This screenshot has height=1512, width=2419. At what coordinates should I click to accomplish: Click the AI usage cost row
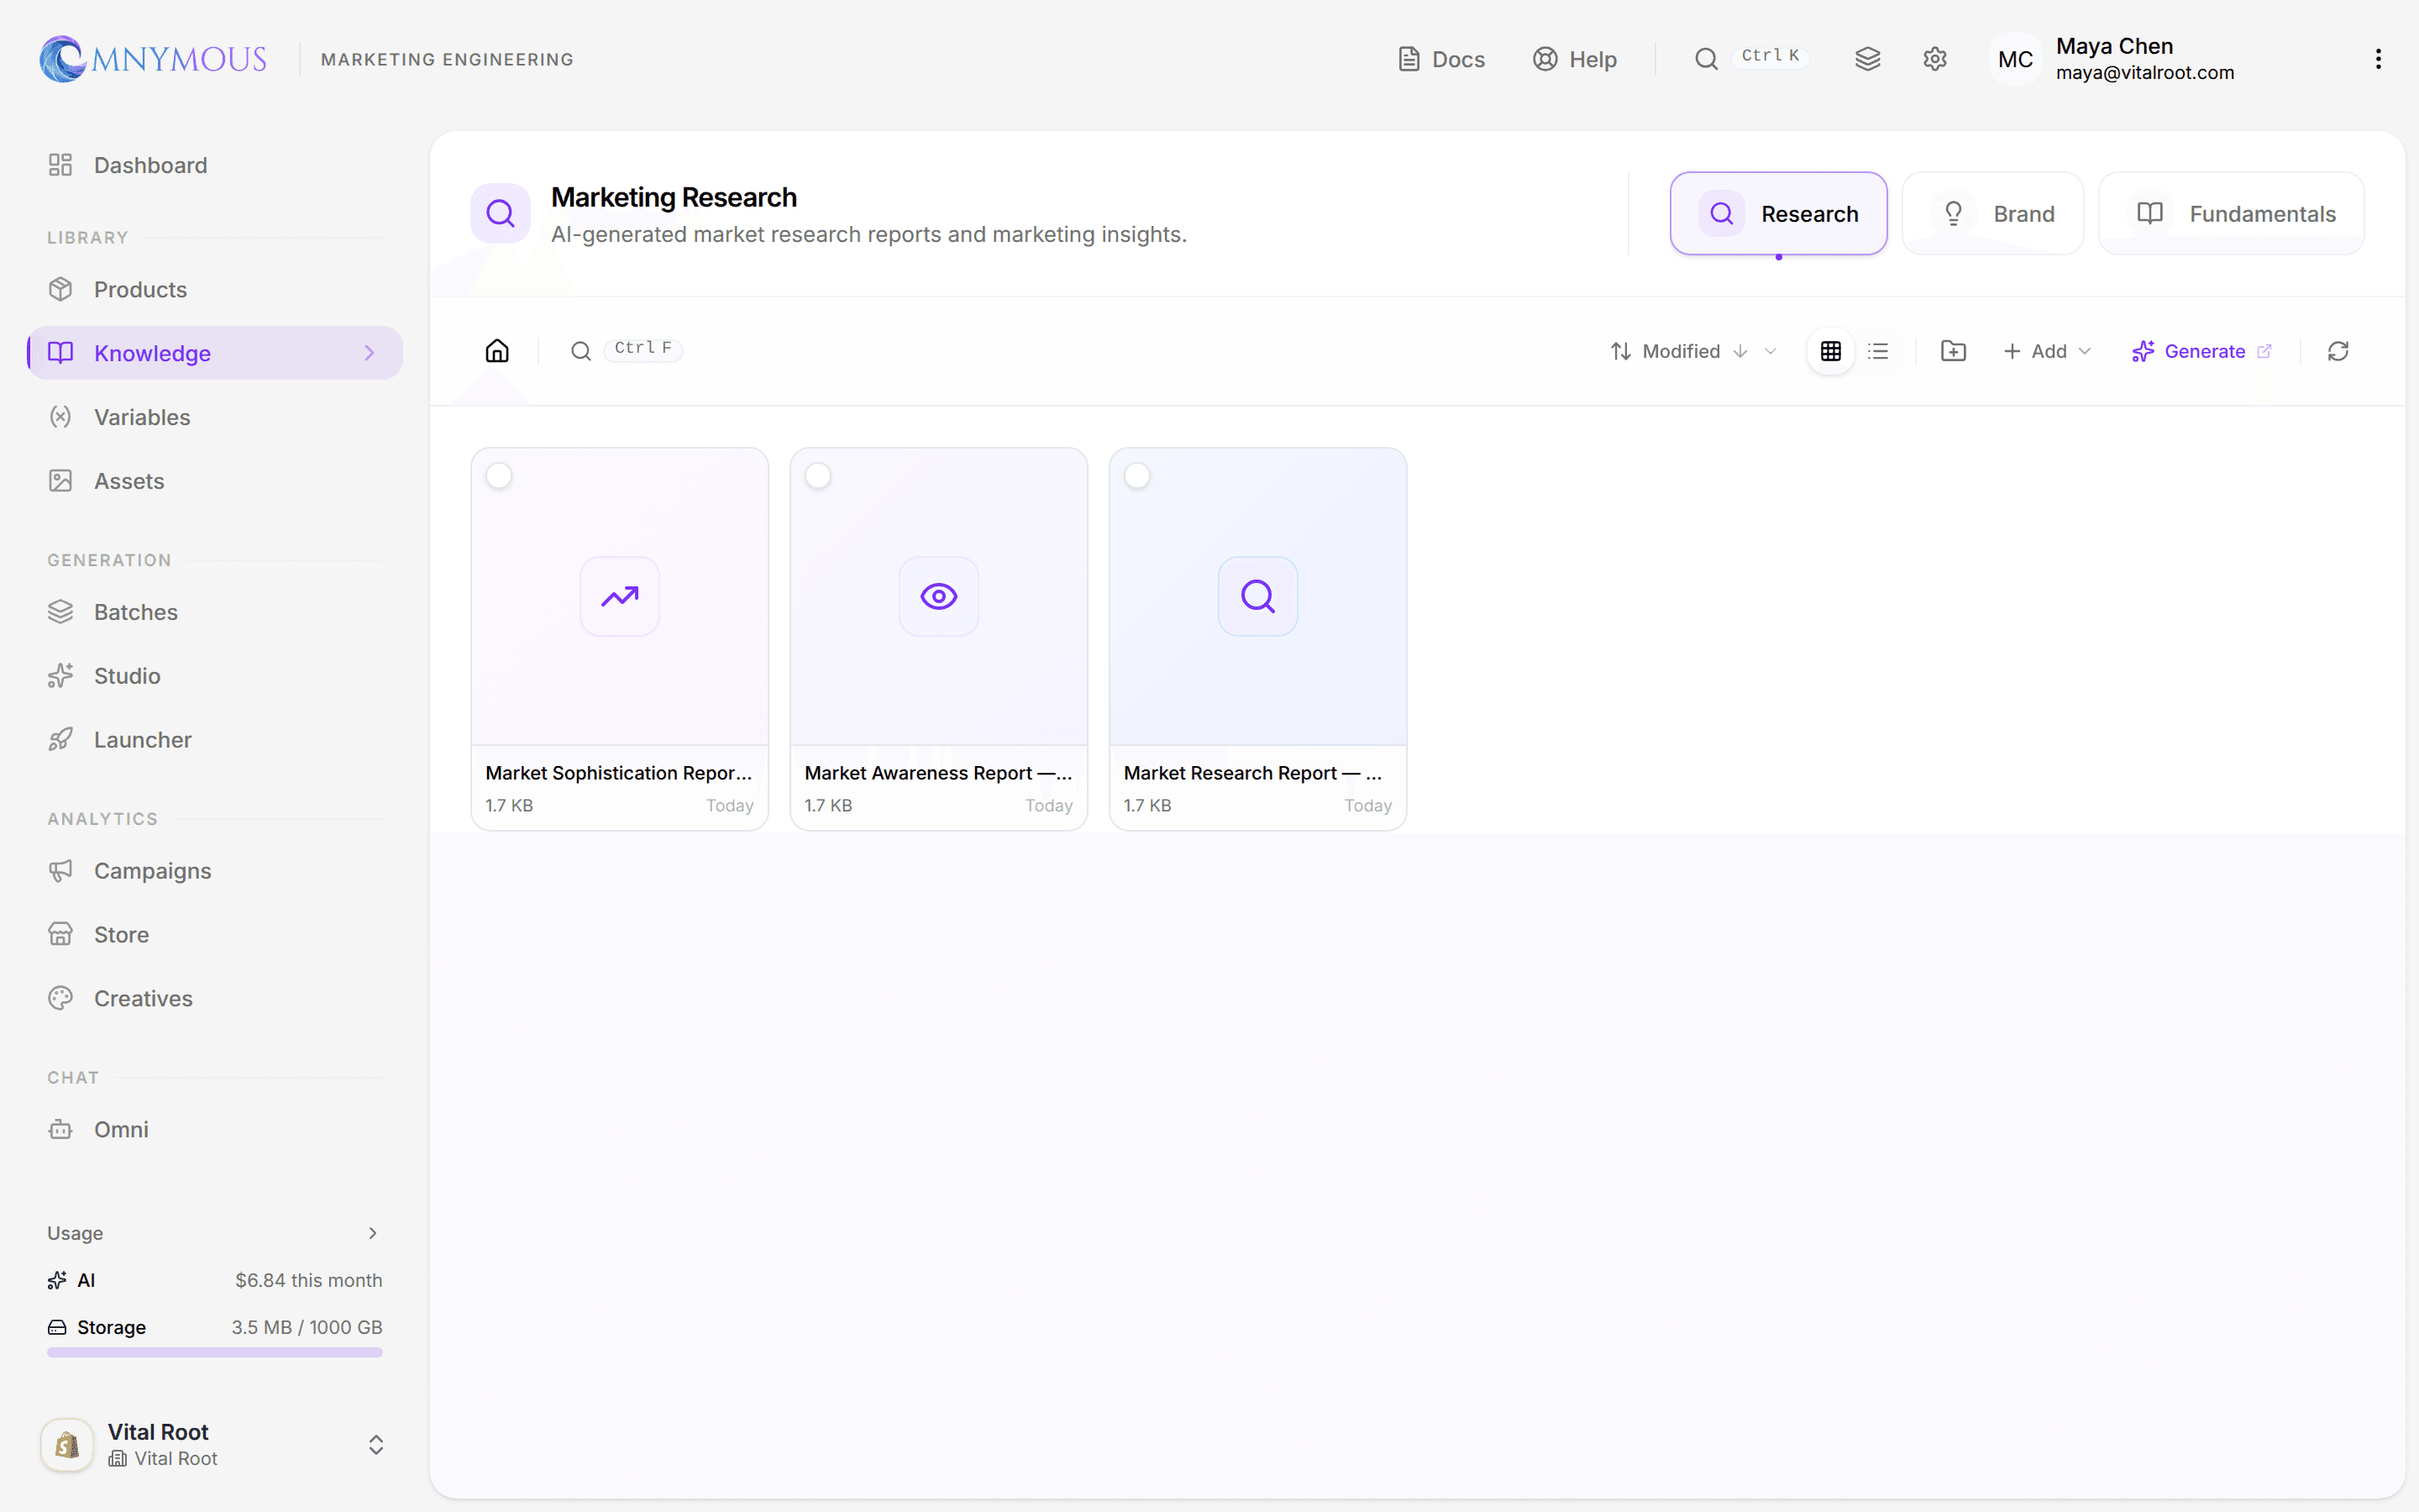215,1281
